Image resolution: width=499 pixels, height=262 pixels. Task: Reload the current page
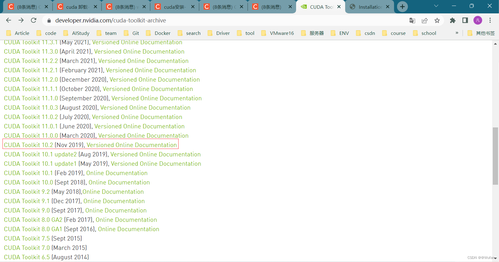pyautogui.click(x=34, y=20)
